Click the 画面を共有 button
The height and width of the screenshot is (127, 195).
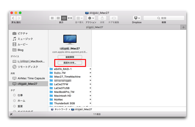tap(70, 63)
